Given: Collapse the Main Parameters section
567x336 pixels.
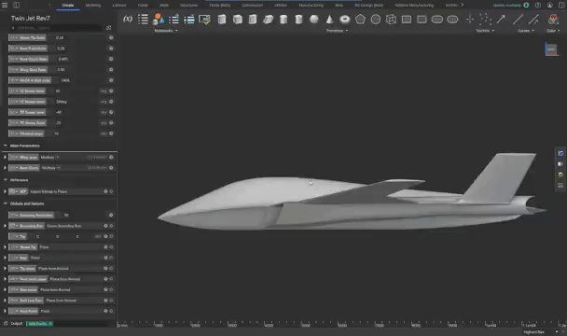Looking at the screenshot, I should (x=5, y=146).
